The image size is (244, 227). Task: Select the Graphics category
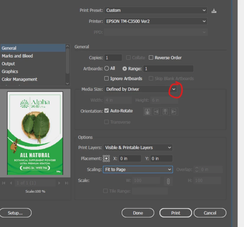click(33, 72)
